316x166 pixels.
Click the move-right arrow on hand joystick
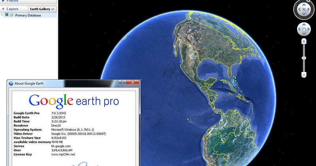point(308,29)
